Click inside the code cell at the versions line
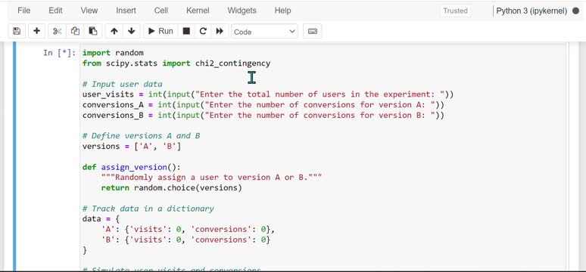The height and width of the screenshot is (272, 586). 132,147
